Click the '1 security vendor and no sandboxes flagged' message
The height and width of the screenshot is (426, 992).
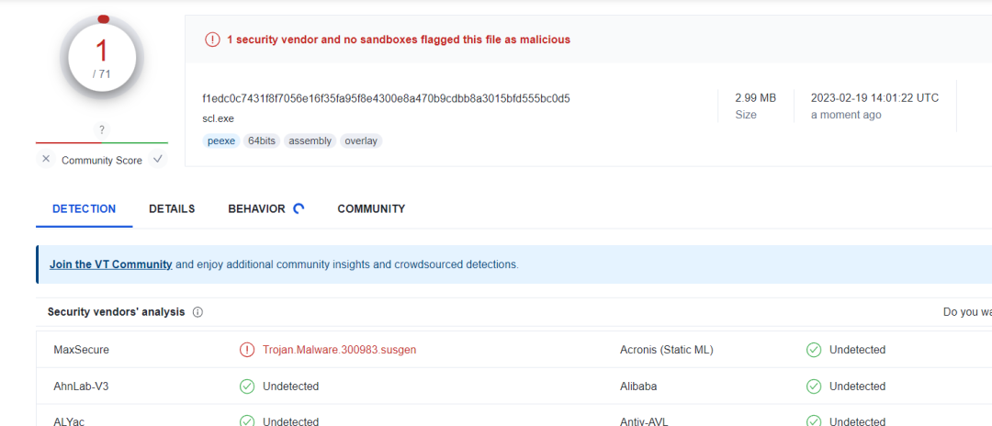[x=399, y=39]
